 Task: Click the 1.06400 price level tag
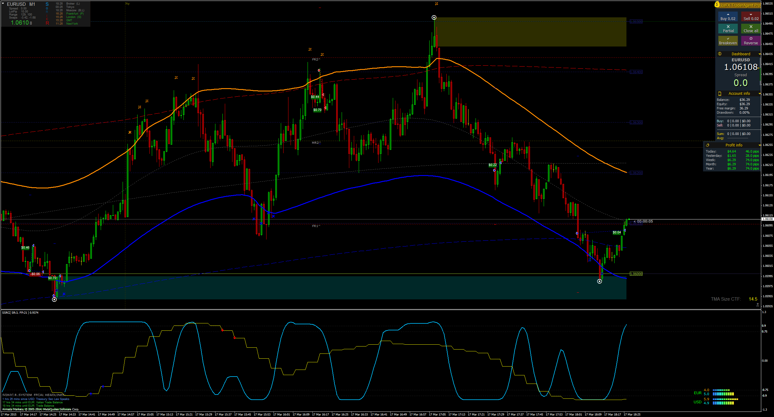(x=636, y=72)
